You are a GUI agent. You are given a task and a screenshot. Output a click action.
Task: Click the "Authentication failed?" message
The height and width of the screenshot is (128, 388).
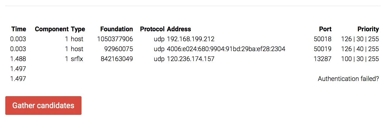tap(348, 79)
